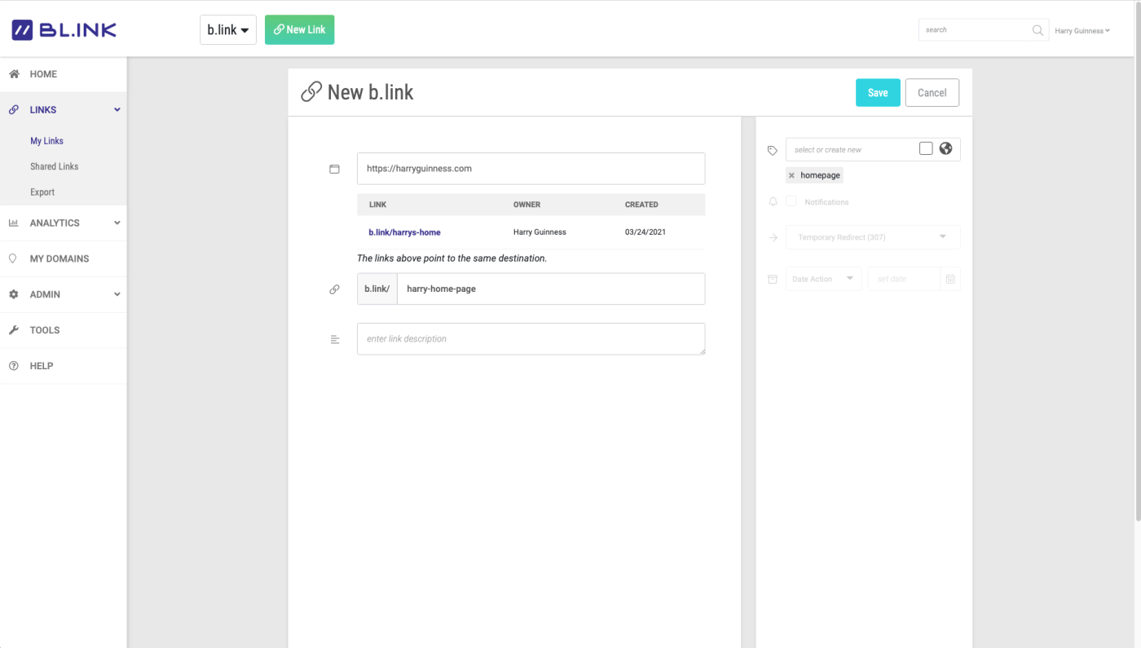The image size is (1141, 648).
Task: Tick the checkbox in the tag field
Action: pos(926,148)
